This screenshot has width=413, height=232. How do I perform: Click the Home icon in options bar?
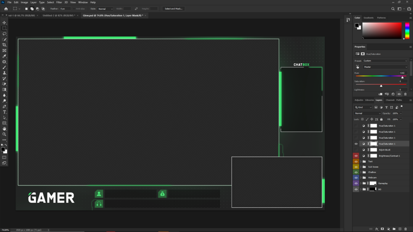6,9
